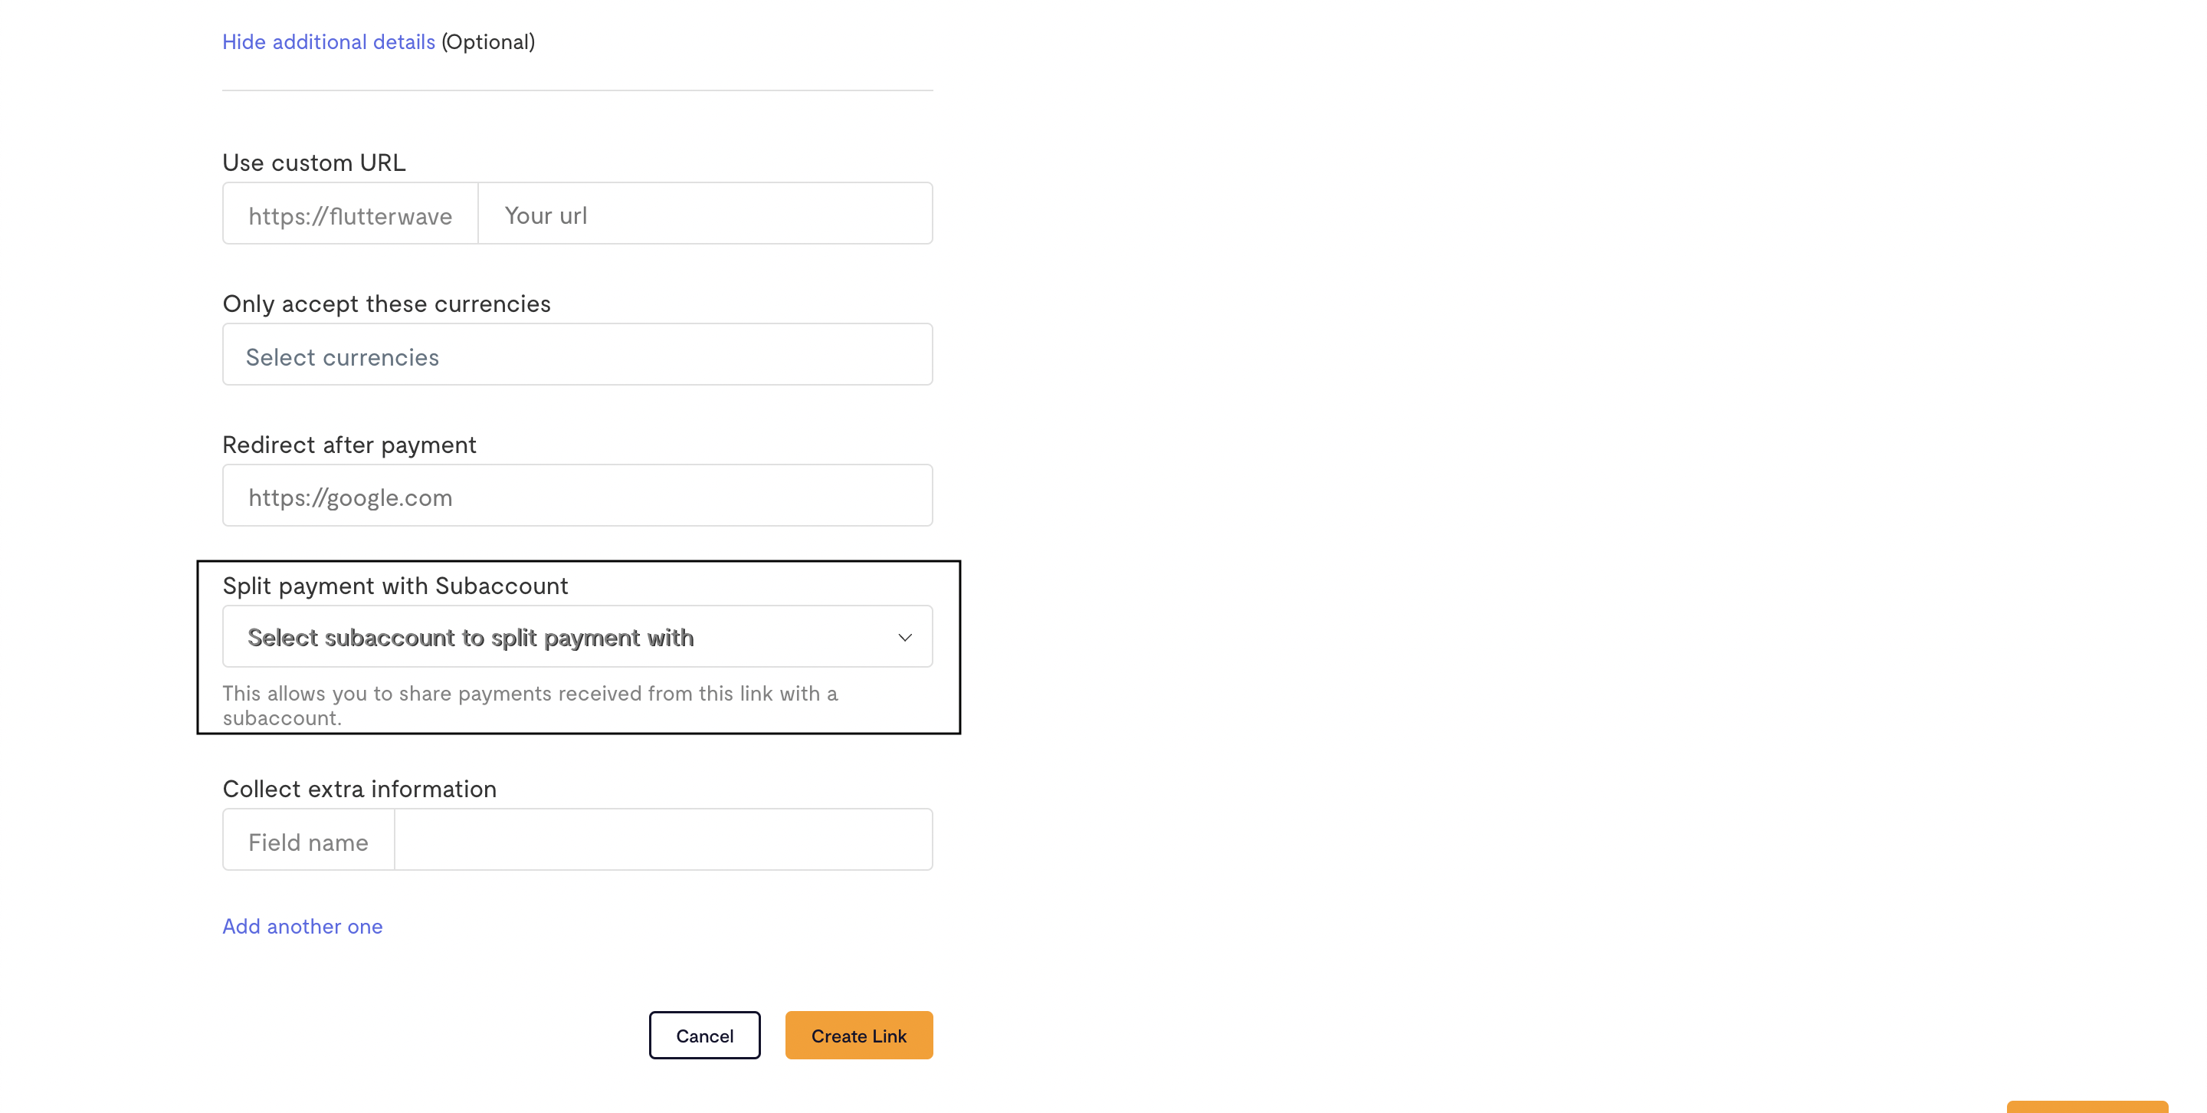
Task: Click the Redirect after payment URL field
Action: [576, 496]
